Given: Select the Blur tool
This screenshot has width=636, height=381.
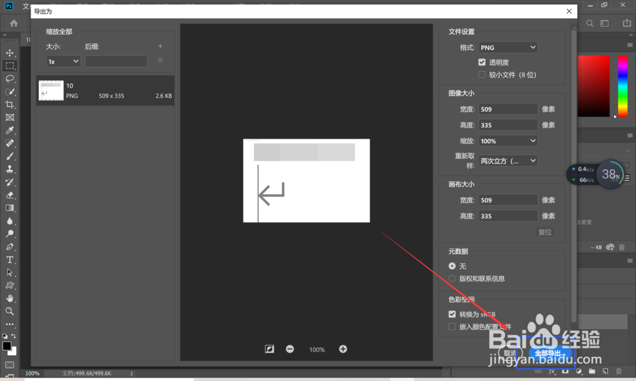Looking at the screenshot, I should pyautogui.click(x=10, y=221).
